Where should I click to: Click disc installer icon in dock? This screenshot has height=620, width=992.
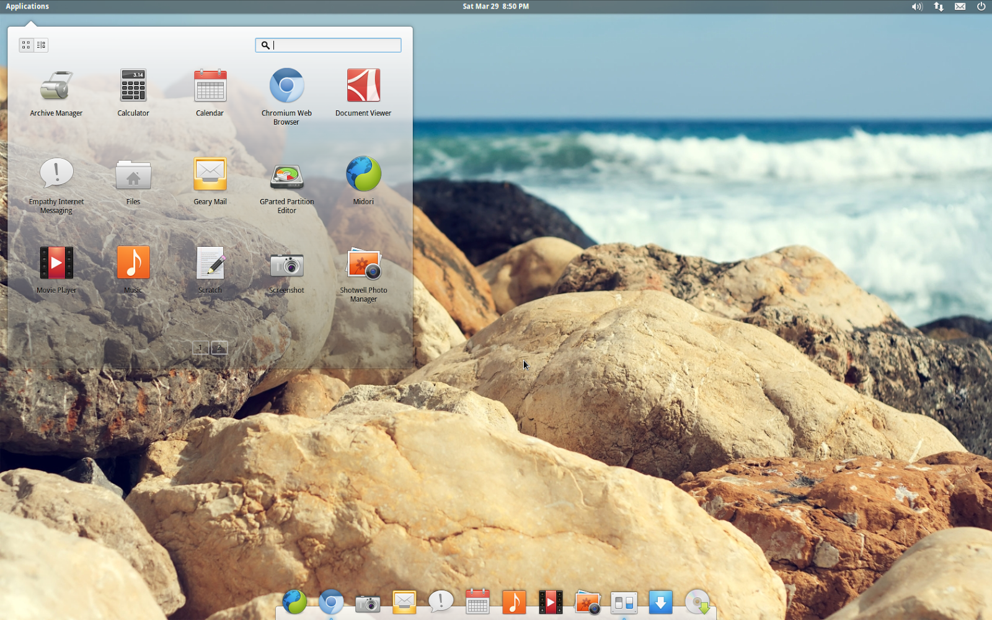point(698,602)
